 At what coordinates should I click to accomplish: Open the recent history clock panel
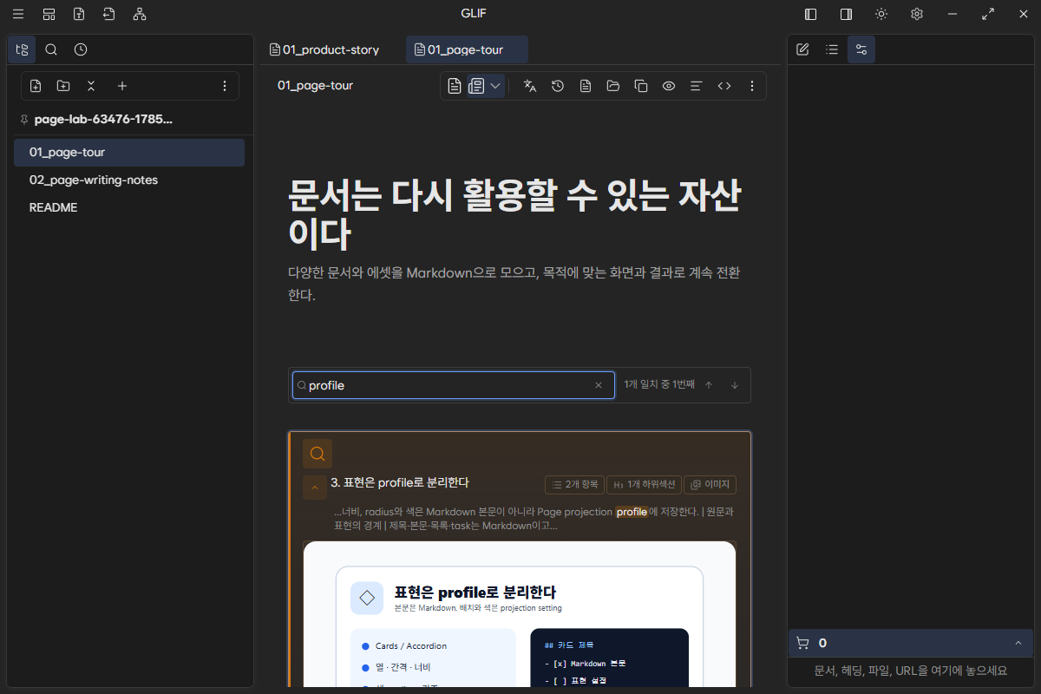pyautogui.click(x=81, y=49)
